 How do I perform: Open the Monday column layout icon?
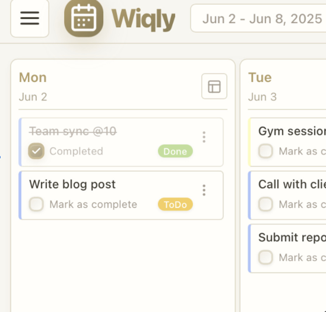[x=214, y=86]
